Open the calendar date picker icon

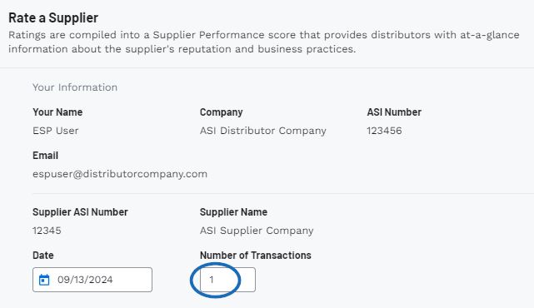[x=44, y=280]
